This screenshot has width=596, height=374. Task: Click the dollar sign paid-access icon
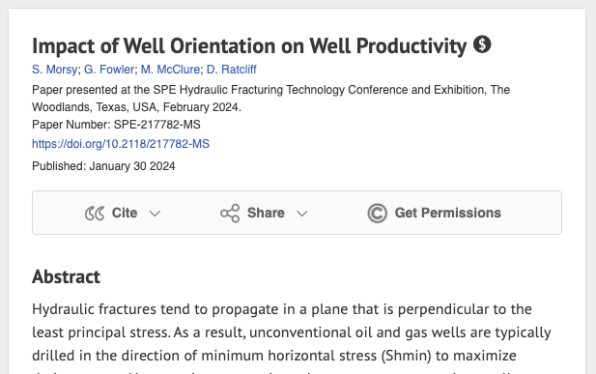(482, 44)
